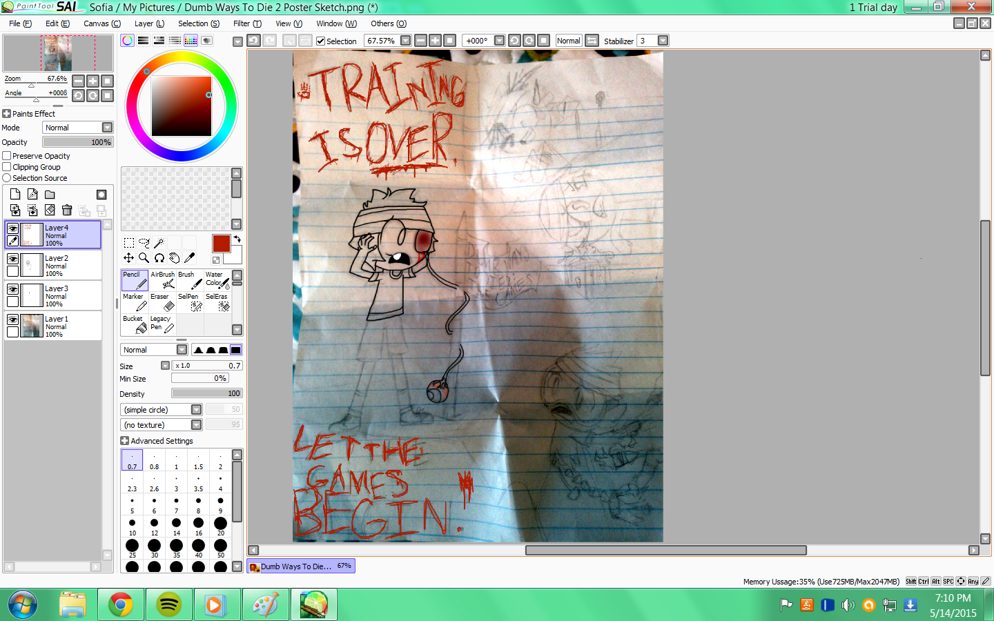Delete the selected layer with trash icon
The width and height of the screenshot is (994, 621).
pyautogui.click(x=67, y=210)
